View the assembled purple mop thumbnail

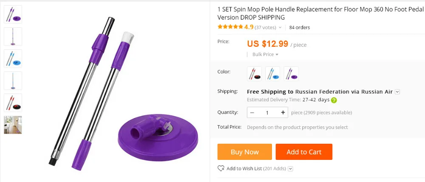[13, 36]
